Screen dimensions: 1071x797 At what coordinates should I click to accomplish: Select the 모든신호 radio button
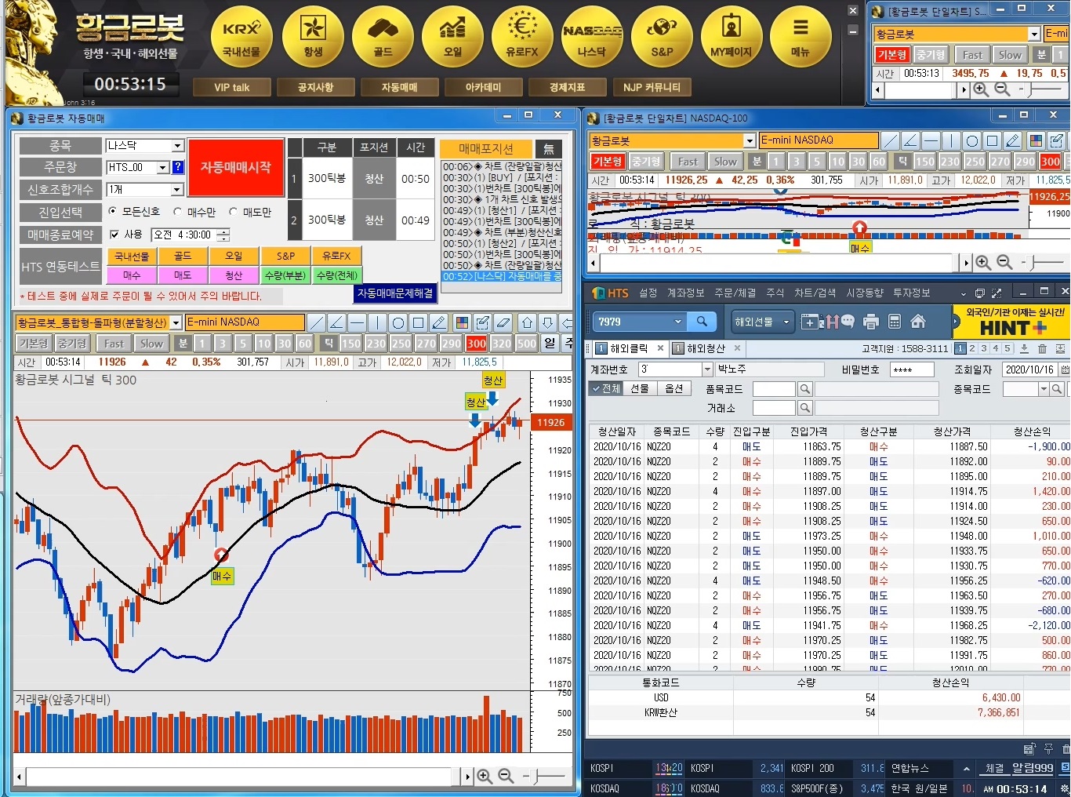[x=113, y=212]
